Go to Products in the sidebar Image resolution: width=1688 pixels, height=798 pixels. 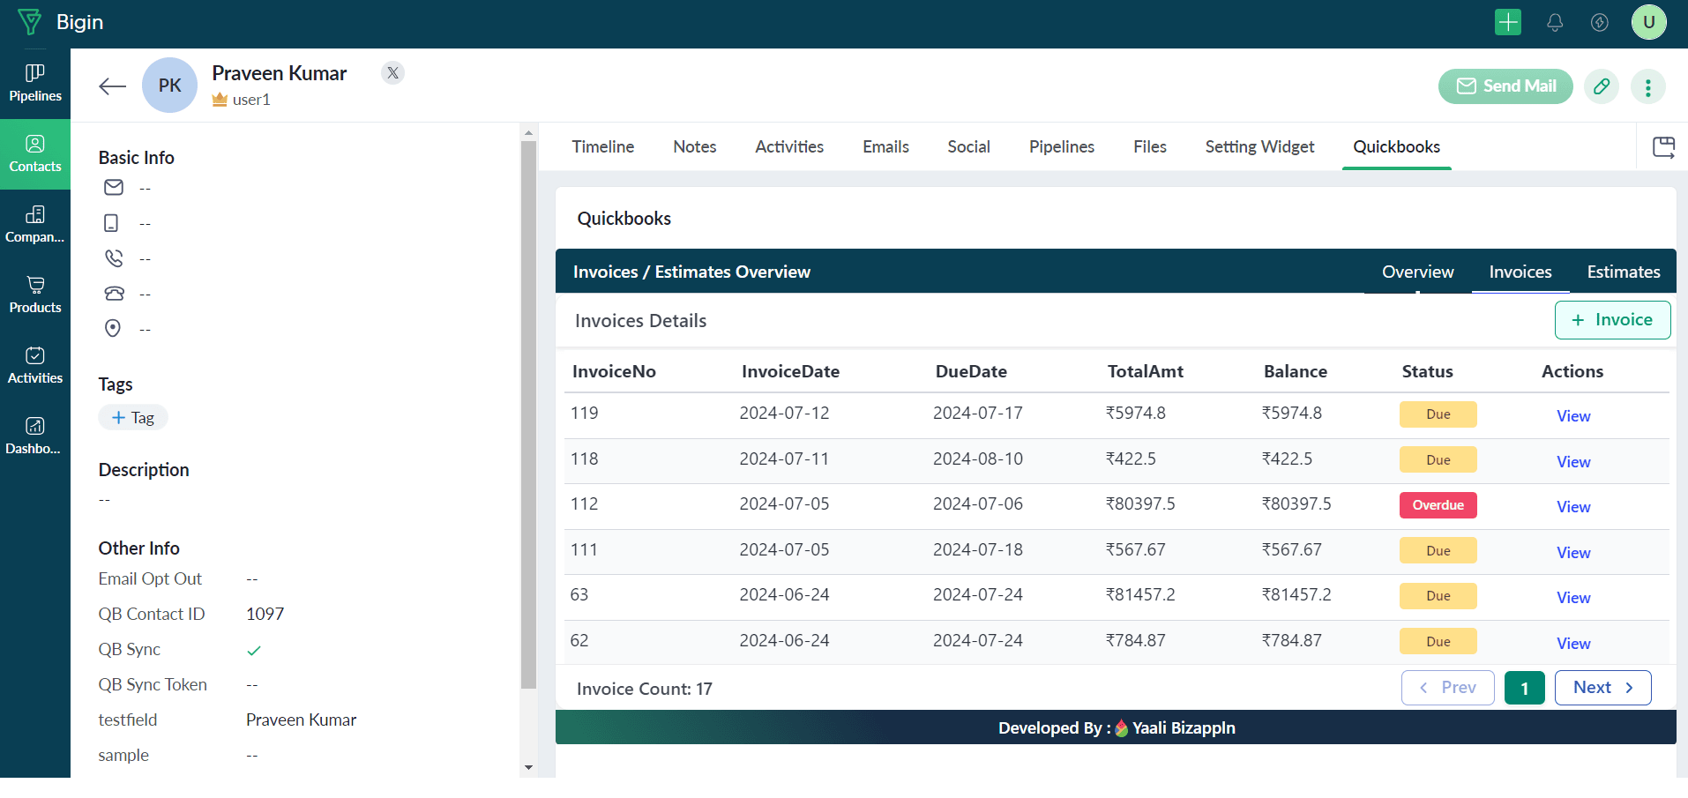(x=35, y=295)
